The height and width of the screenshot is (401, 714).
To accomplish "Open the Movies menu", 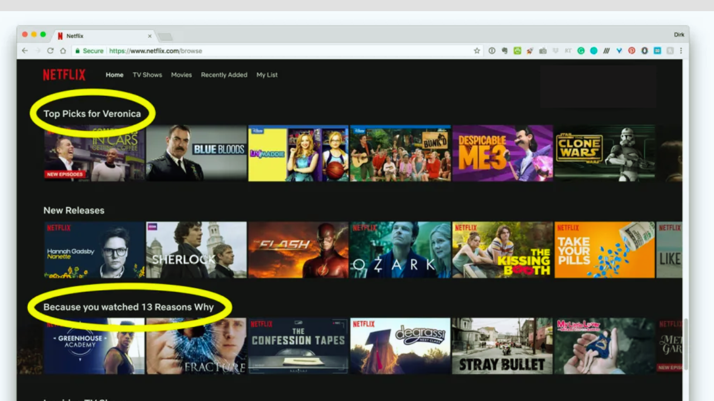I will tap(181, 75).
